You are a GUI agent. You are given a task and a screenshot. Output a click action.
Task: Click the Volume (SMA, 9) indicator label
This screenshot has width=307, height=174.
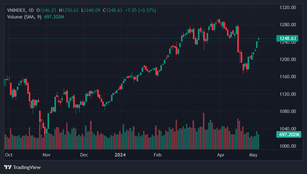pyautogui.click(x=25, y=17)
